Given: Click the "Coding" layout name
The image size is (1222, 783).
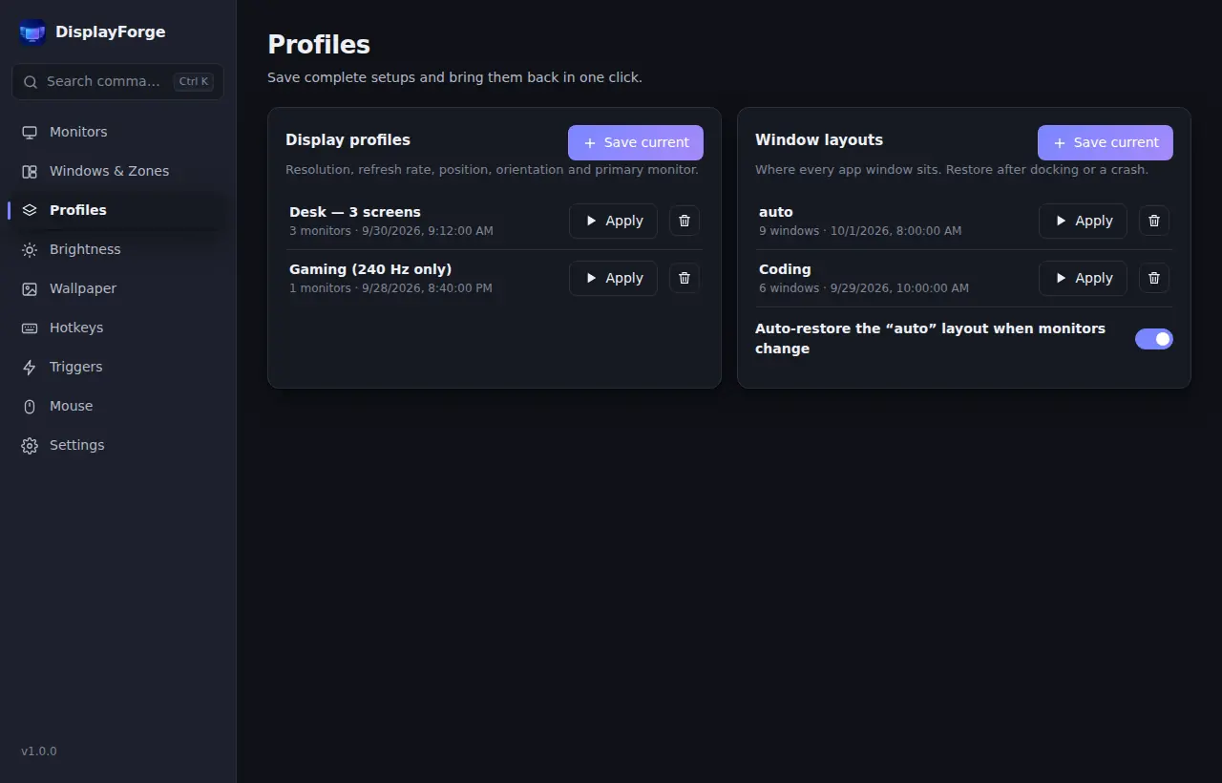Looking at the screenshot, I should coord(785,269).
